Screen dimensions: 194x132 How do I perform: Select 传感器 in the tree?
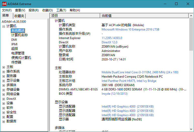(16, 62)
